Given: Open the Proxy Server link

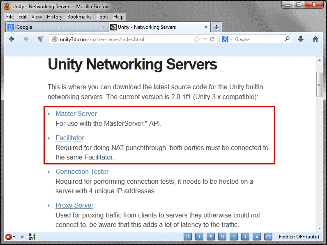Looking at the screenshot, I should [x=74, y=205].
